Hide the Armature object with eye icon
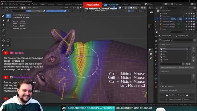This screenshot has height=111, width=197. pos(189,19)
